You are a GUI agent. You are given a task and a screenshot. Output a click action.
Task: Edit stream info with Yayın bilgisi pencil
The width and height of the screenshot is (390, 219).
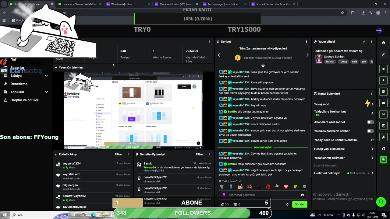point(364,42)
